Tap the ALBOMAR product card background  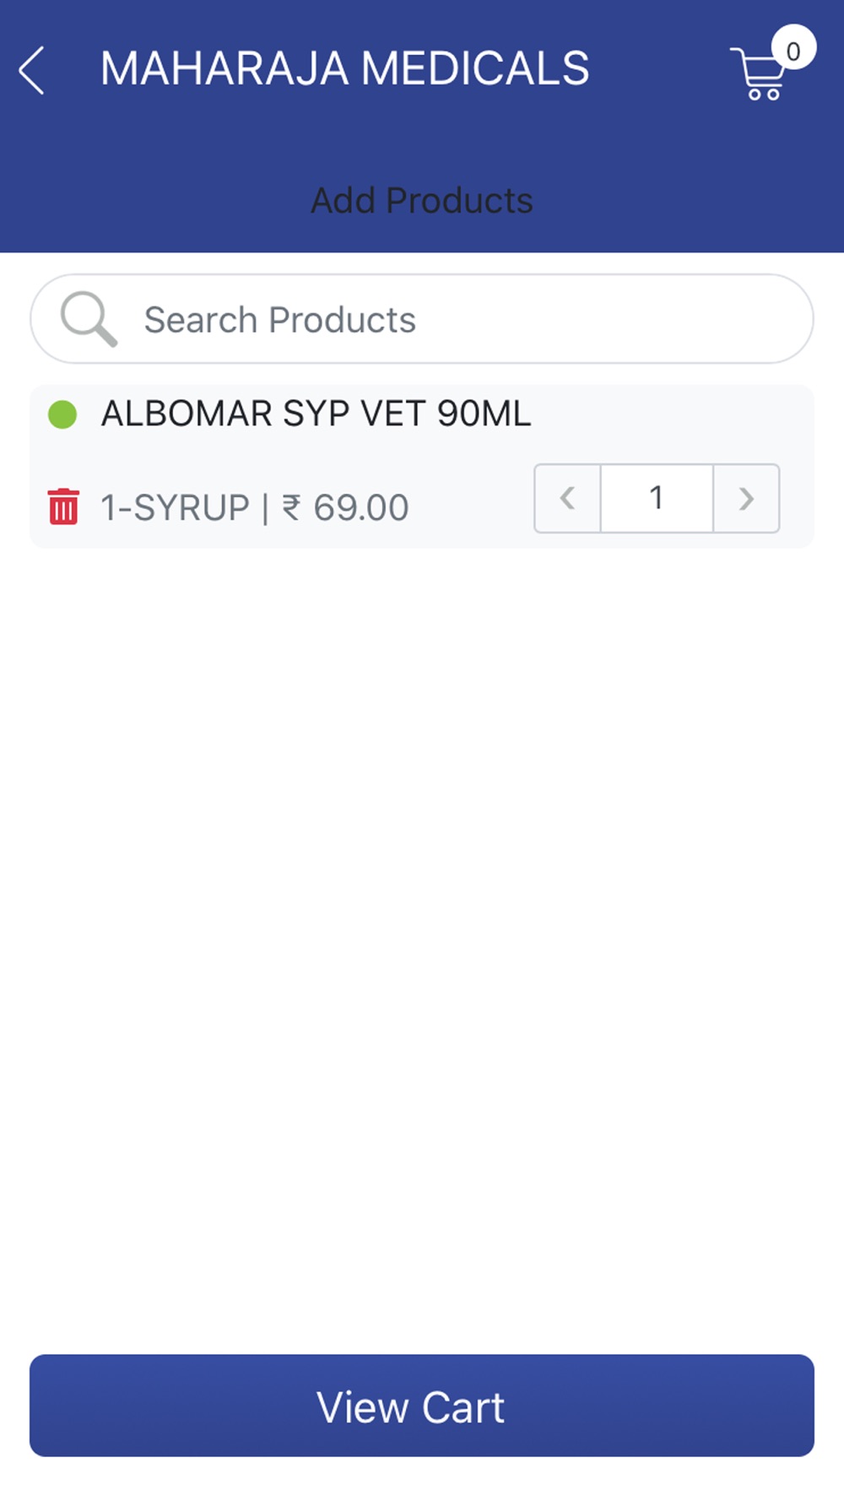coord(422,467)
